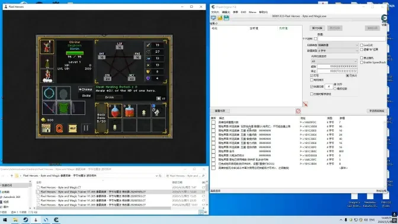Select the first hero portrait with staff
Viewport: 398px width, 224px height.
[47, 46]
